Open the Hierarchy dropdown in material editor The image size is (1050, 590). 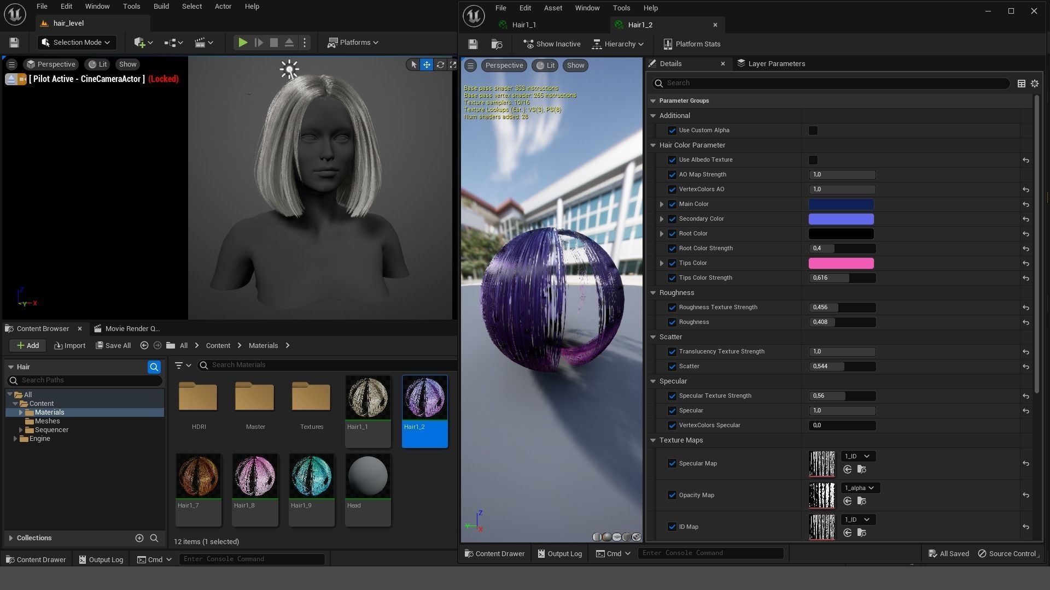click(618, 44)
